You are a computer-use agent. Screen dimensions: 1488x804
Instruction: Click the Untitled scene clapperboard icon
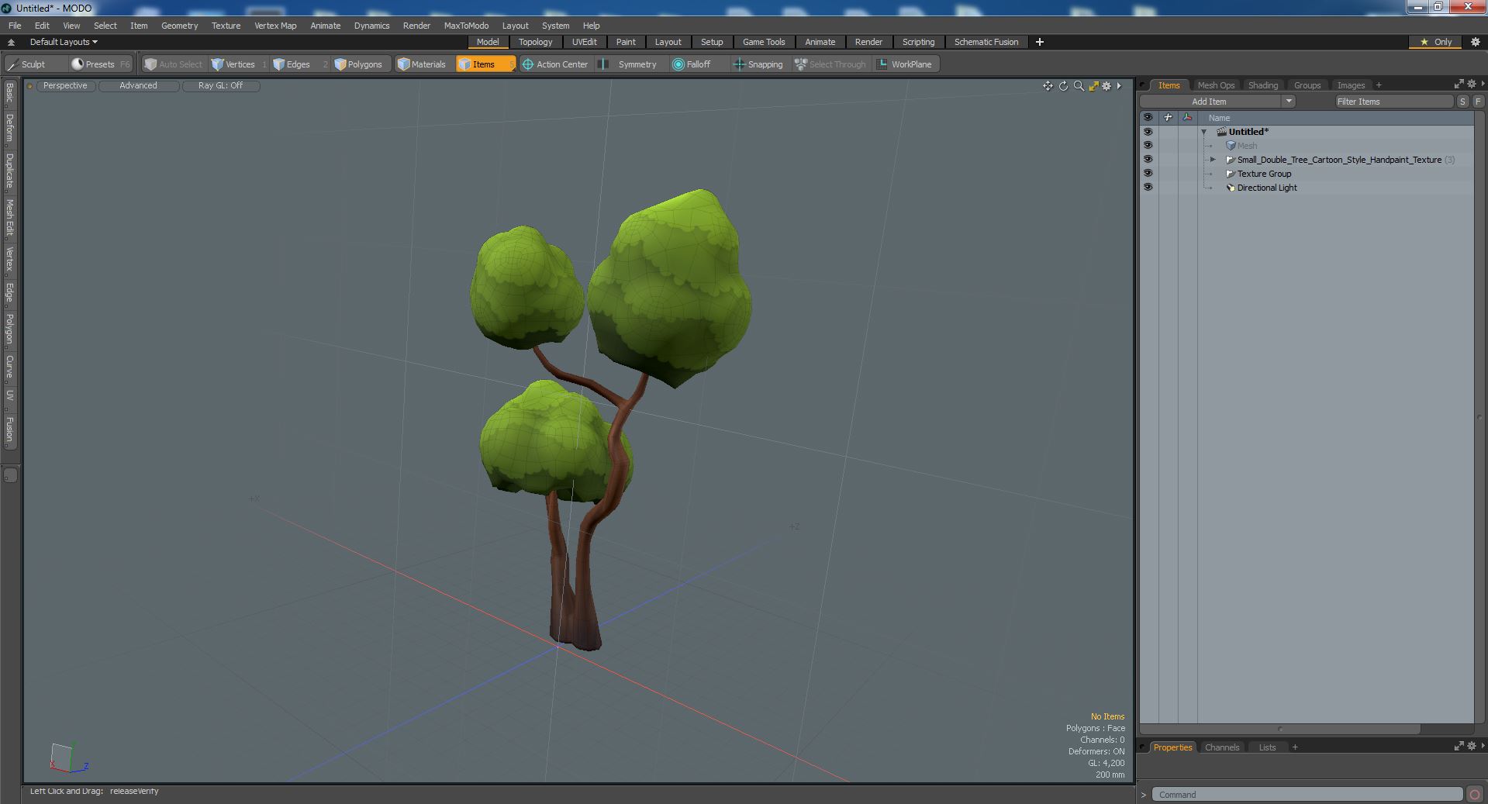pyautogui.click(x=1221, y=132)
